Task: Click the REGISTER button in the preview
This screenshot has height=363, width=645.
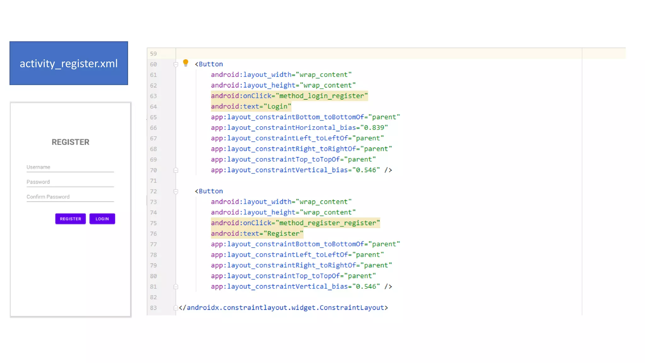Action: coord(71,219)
